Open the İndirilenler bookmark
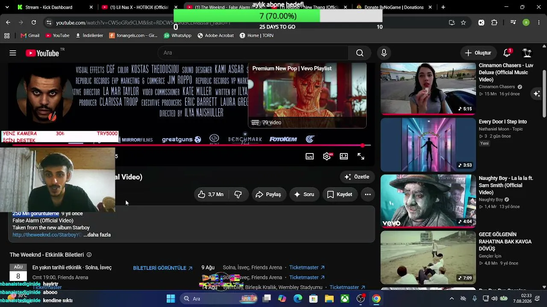The image size is (547, 307). click(89, 36)
